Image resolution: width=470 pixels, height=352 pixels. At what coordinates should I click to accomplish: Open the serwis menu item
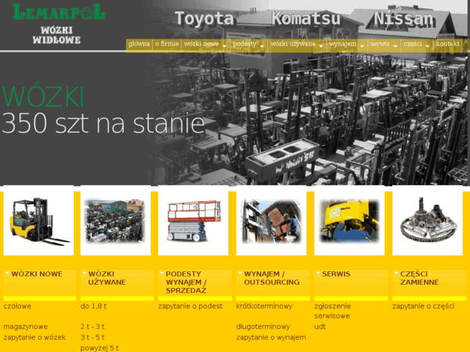tap(380, 44)
